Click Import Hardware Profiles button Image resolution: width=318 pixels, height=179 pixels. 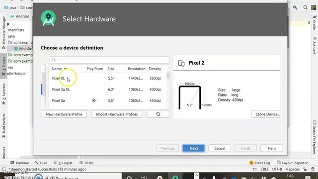[x=117, y=114]
